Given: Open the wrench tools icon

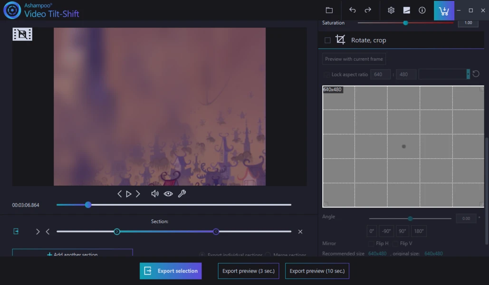Looking at the screenshot, I should 182,194.
